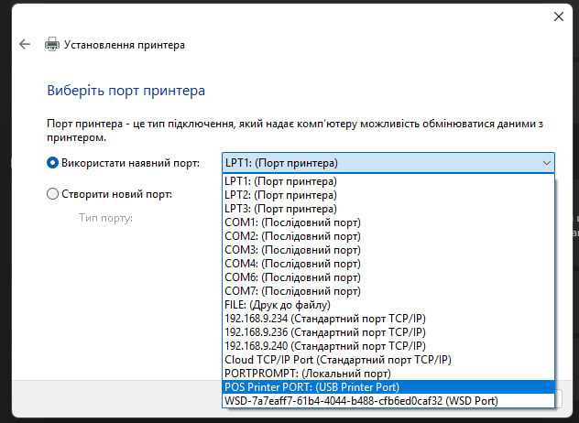
Task: Click the back arrow icon
Action: click(25, 44)
